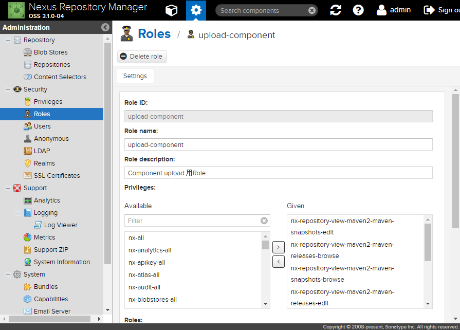
Task: Select maven-releases-edit in Given list
Action: (x=355, y=298)
